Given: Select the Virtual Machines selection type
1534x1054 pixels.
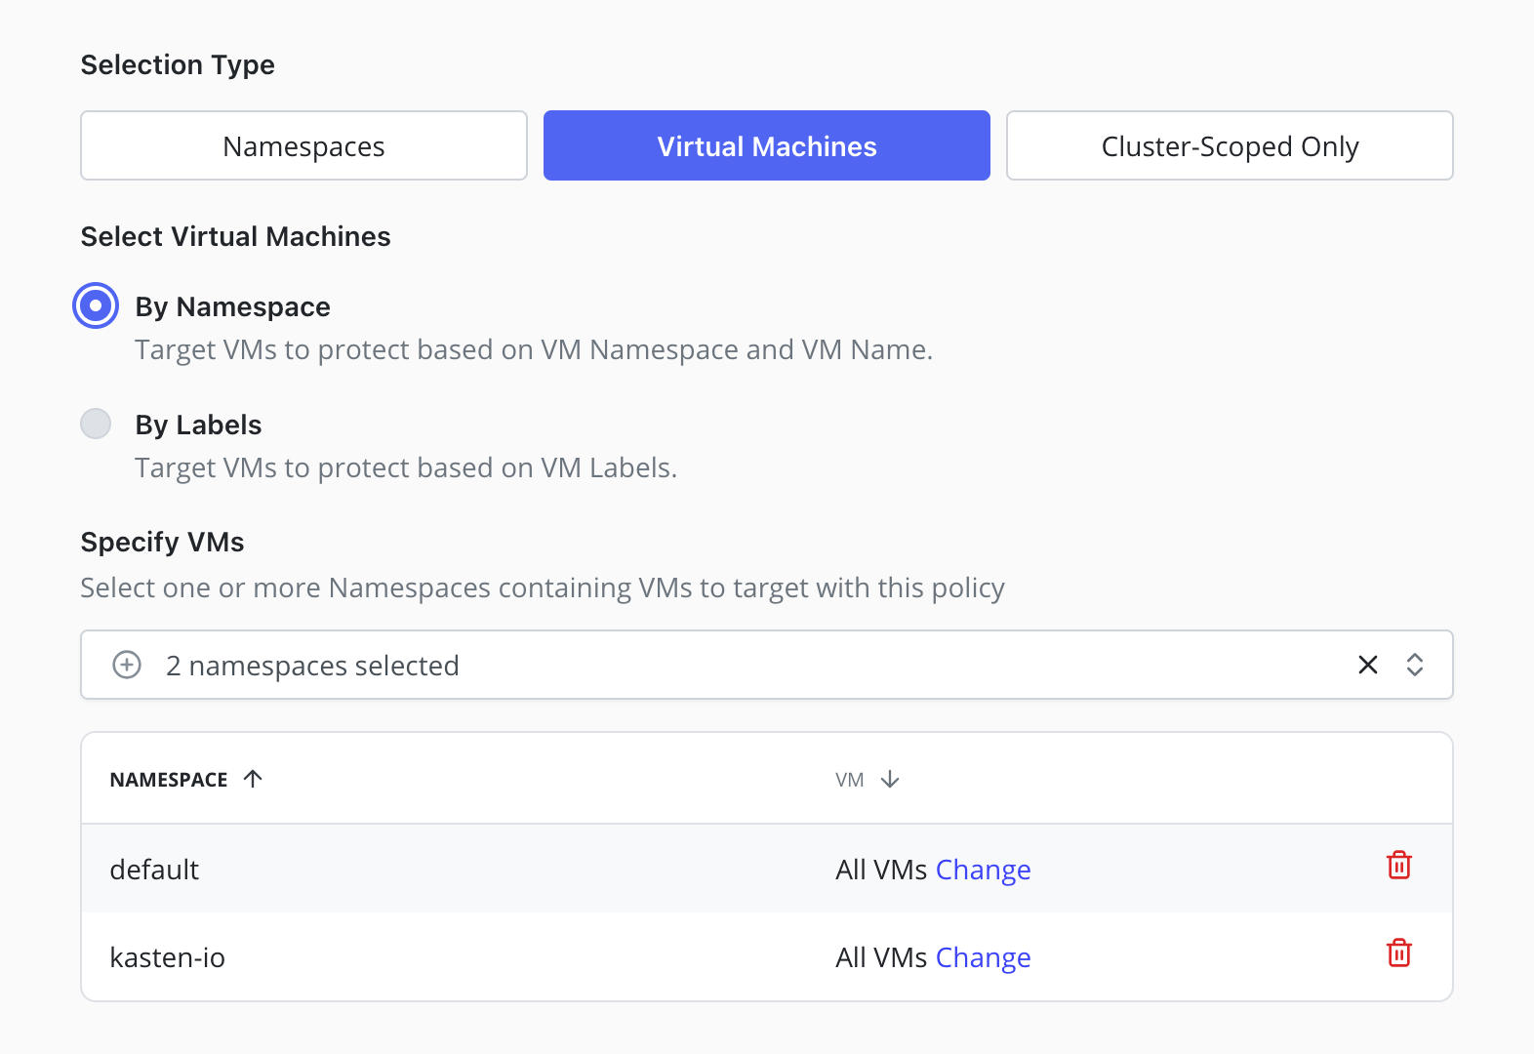Looking at the screenshot, I should point(767,145).
